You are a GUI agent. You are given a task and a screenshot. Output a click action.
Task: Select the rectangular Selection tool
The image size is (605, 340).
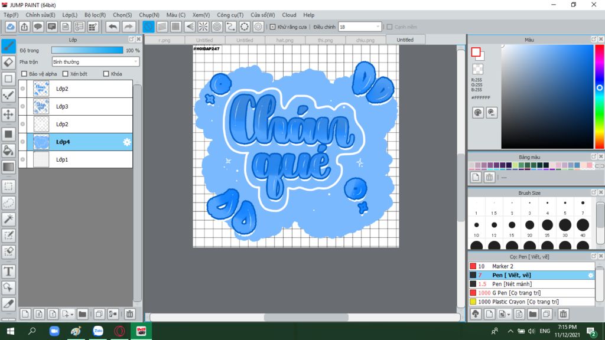pos(8,187)
